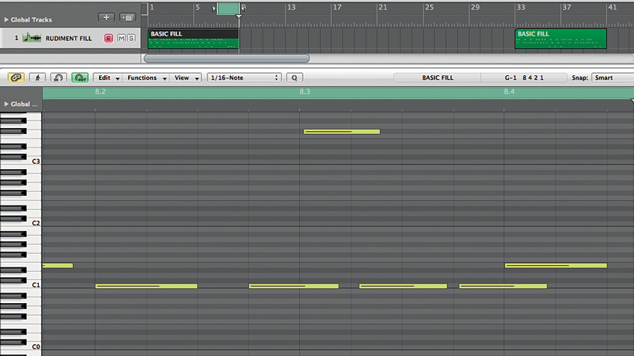Click the playhead marker in bar ruler
Screen dimensions: 634x356
(239, 16)
